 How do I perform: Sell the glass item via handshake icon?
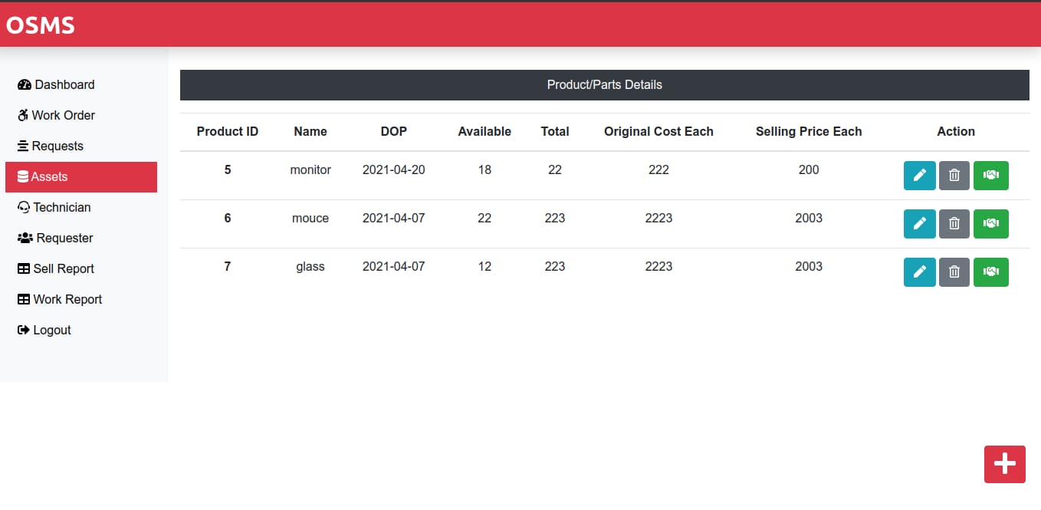pos(990,271)
